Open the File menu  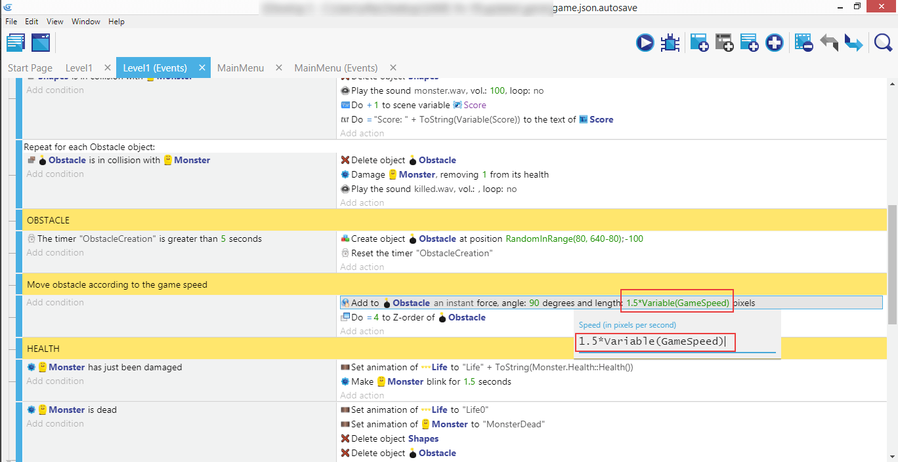point(11,22)
